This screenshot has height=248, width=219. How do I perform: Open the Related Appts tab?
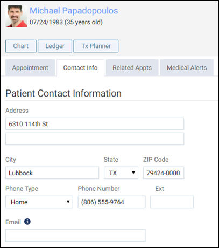tap(132, 68)
